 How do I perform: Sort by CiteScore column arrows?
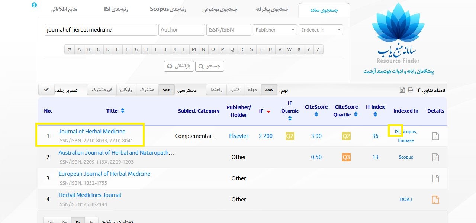316,114
